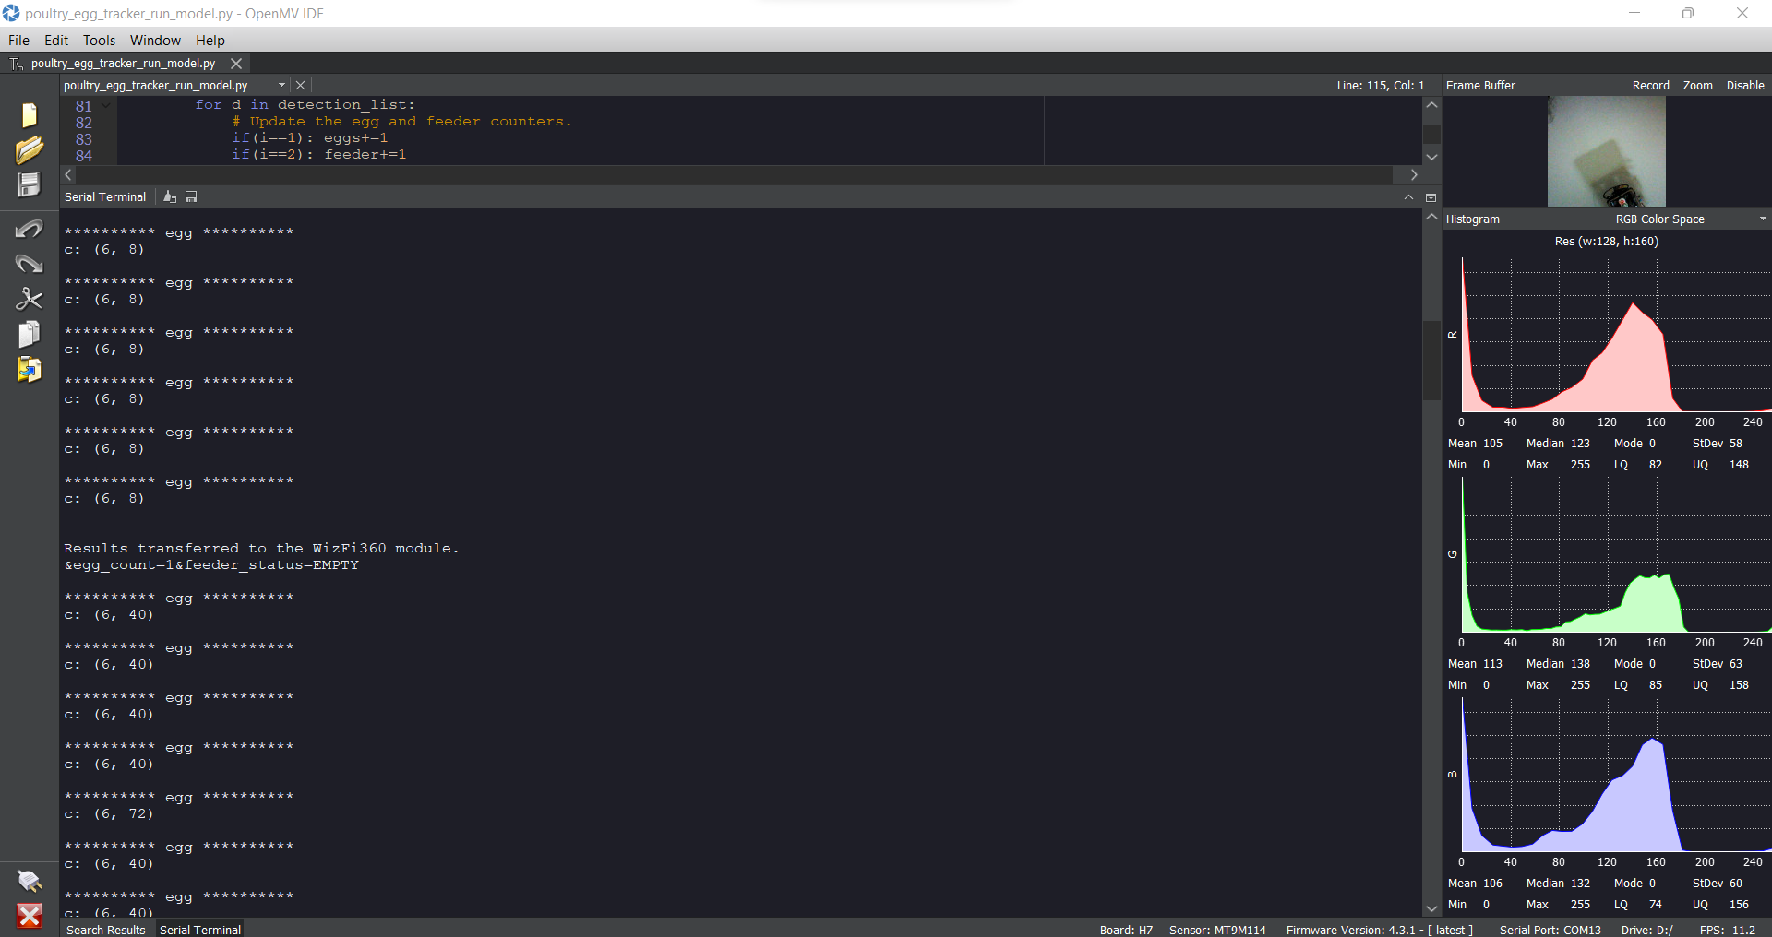1772x937 pixels.
Task: Switch to the Search Results tab
Action: pyautogui.click(x=106, y=929)
